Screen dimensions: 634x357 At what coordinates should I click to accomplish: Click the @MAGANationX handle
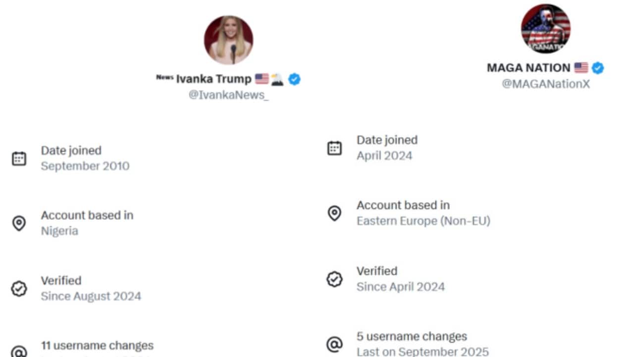(x=545, y=84)
